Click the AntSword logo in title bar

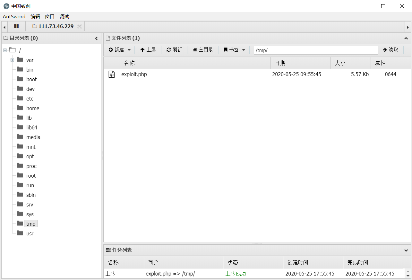6,6
